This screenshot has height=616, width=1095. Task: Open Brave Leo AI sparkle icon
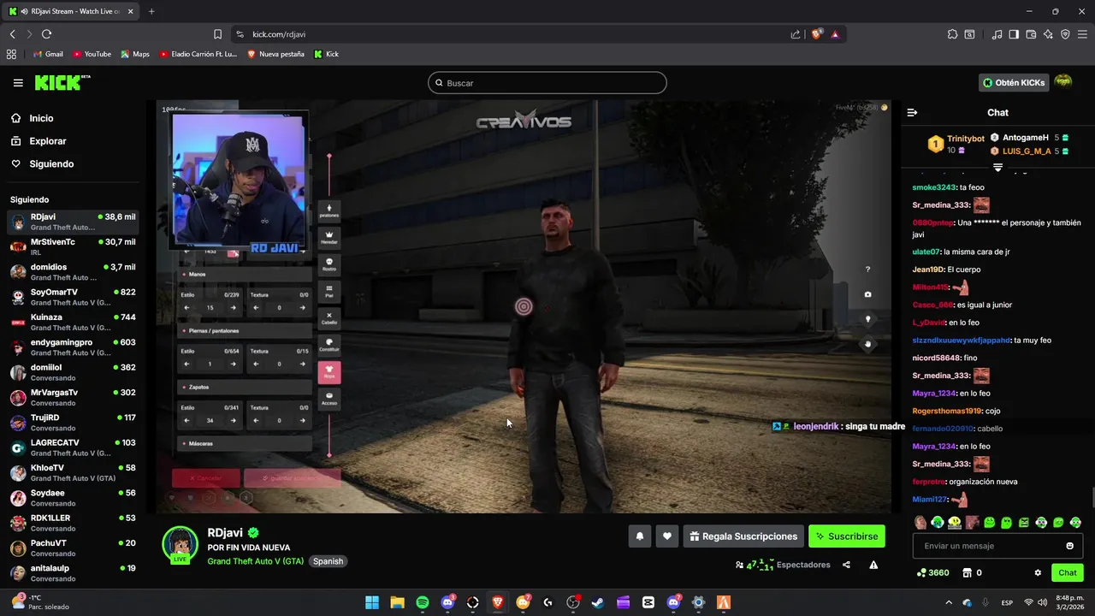click(x=1048, y=34)
